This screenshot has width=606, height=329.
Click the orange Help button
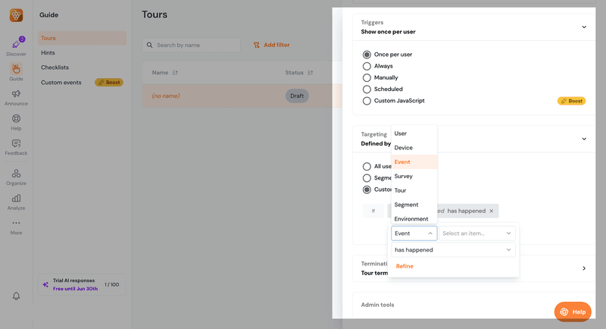pyautogui.click(x=572, y=312)
